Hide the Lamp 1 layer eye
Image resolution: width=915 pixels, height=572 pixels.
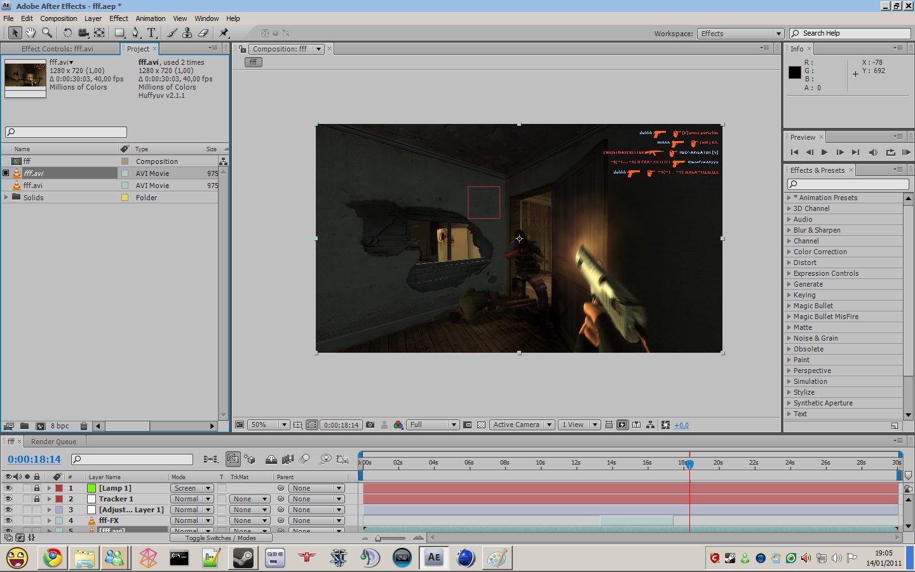coord(8,488)
